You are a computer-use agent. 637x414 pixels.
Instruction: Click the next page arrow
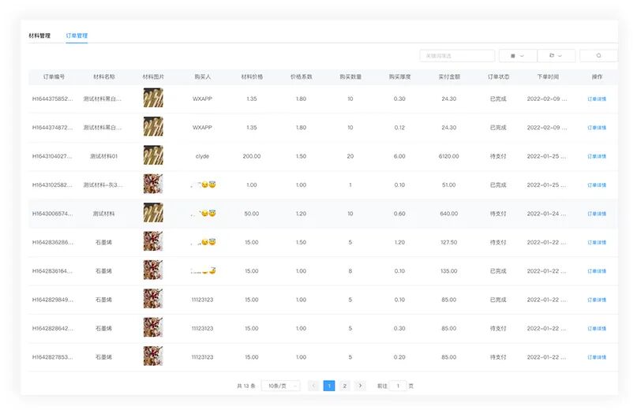[360, 386]
